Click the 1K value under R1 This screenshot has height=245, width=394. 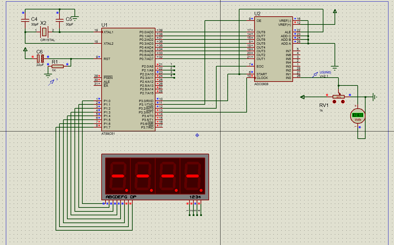54,70
